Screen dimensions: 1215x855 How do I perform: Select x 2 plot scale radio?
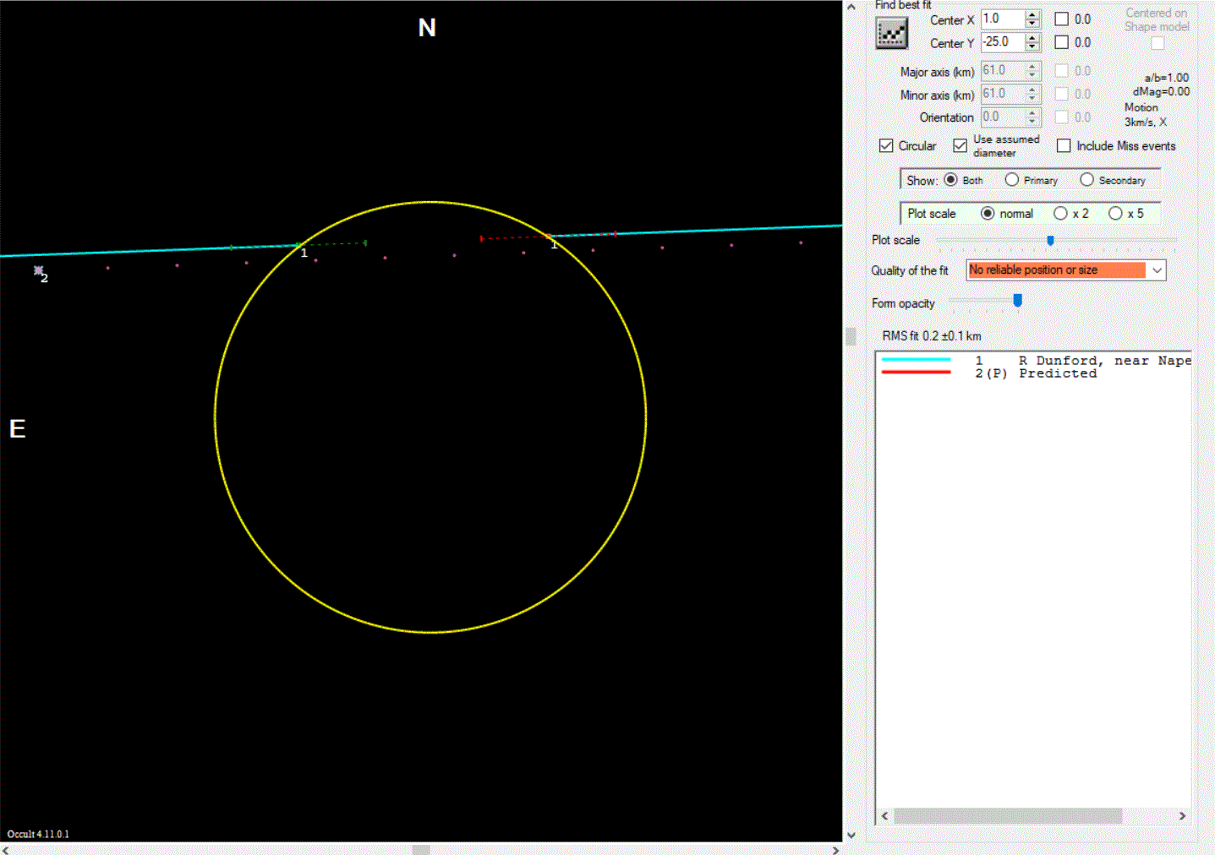[x=1060, y=214]
